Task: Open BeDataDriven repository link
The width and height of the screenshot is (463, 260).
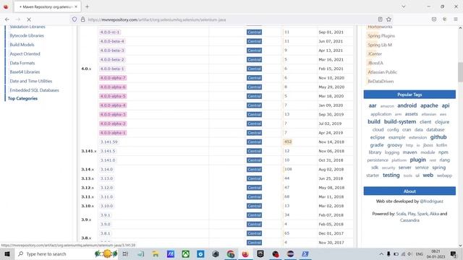Action: pyautogui.click(x=381, y=81)
